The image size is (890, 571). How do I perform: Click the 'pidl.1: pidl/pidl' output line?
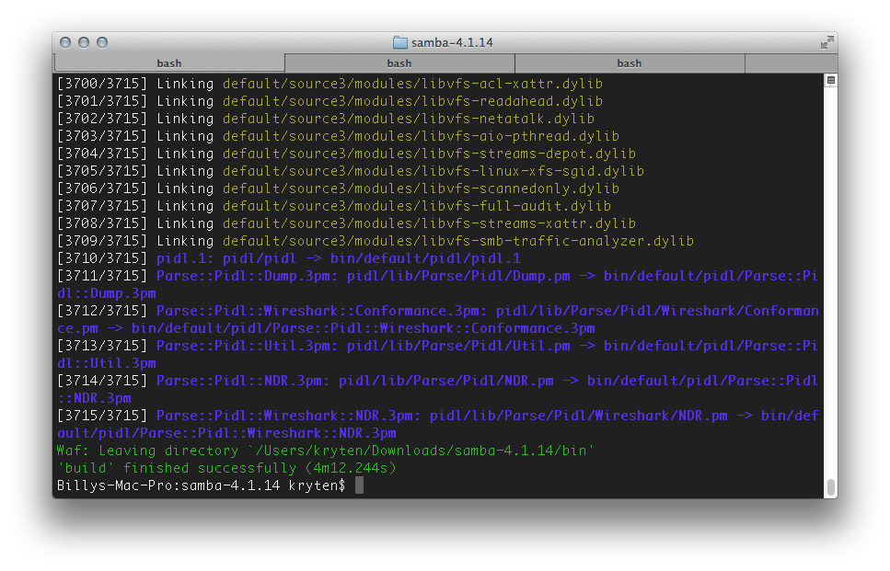click(289, 259)
